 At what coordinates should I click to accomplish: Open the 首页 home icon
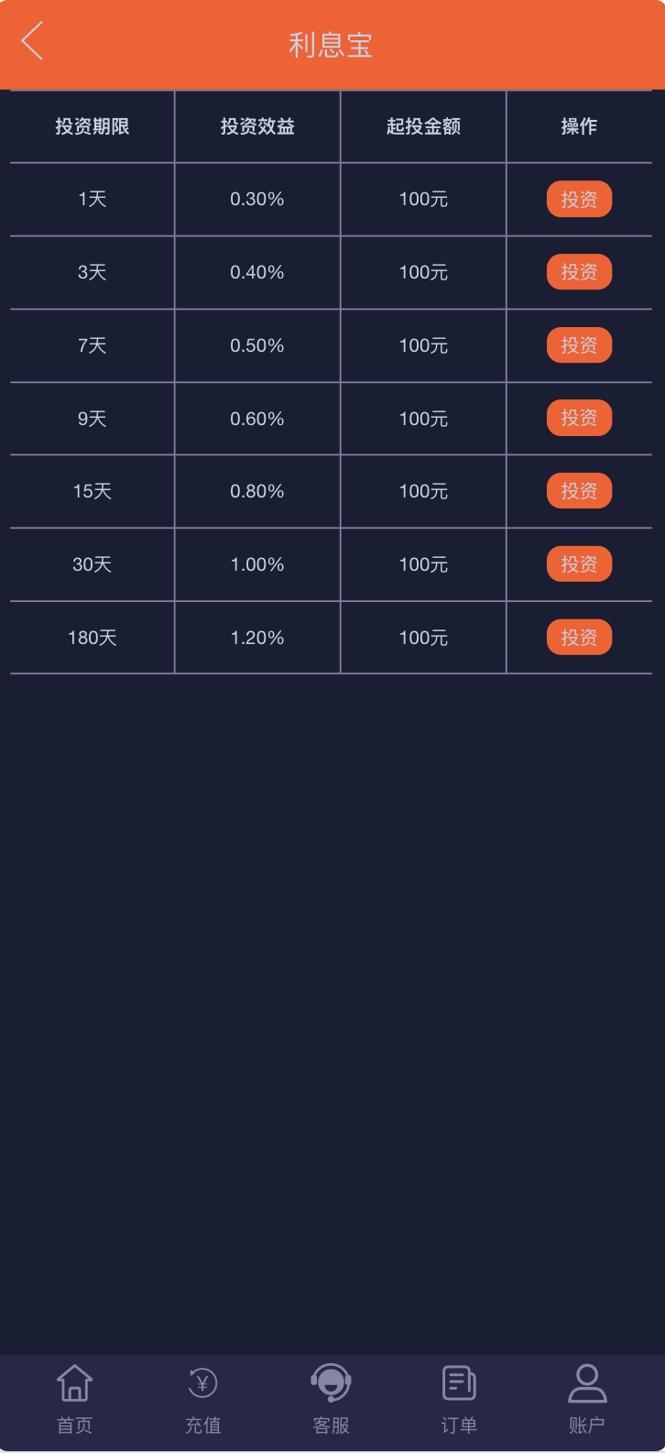[x=74, y=1383]
